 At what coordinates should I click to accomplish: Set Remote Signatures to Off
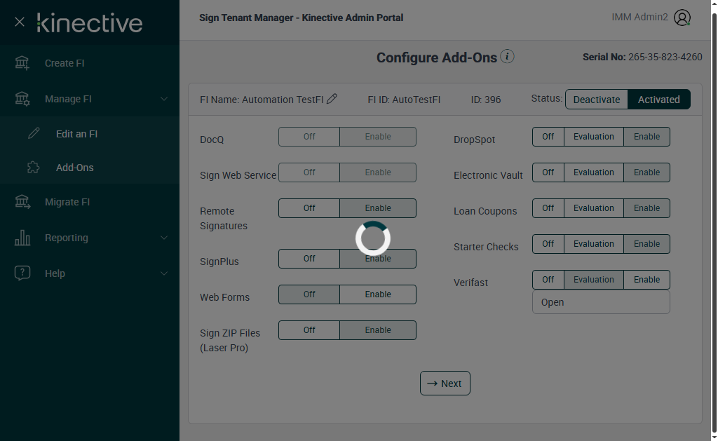309,208
